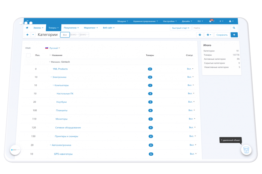The width and height of the screenshot is (262, 174).
Task: Click product count badge for Компьютеры
Action: pos(150,86)
